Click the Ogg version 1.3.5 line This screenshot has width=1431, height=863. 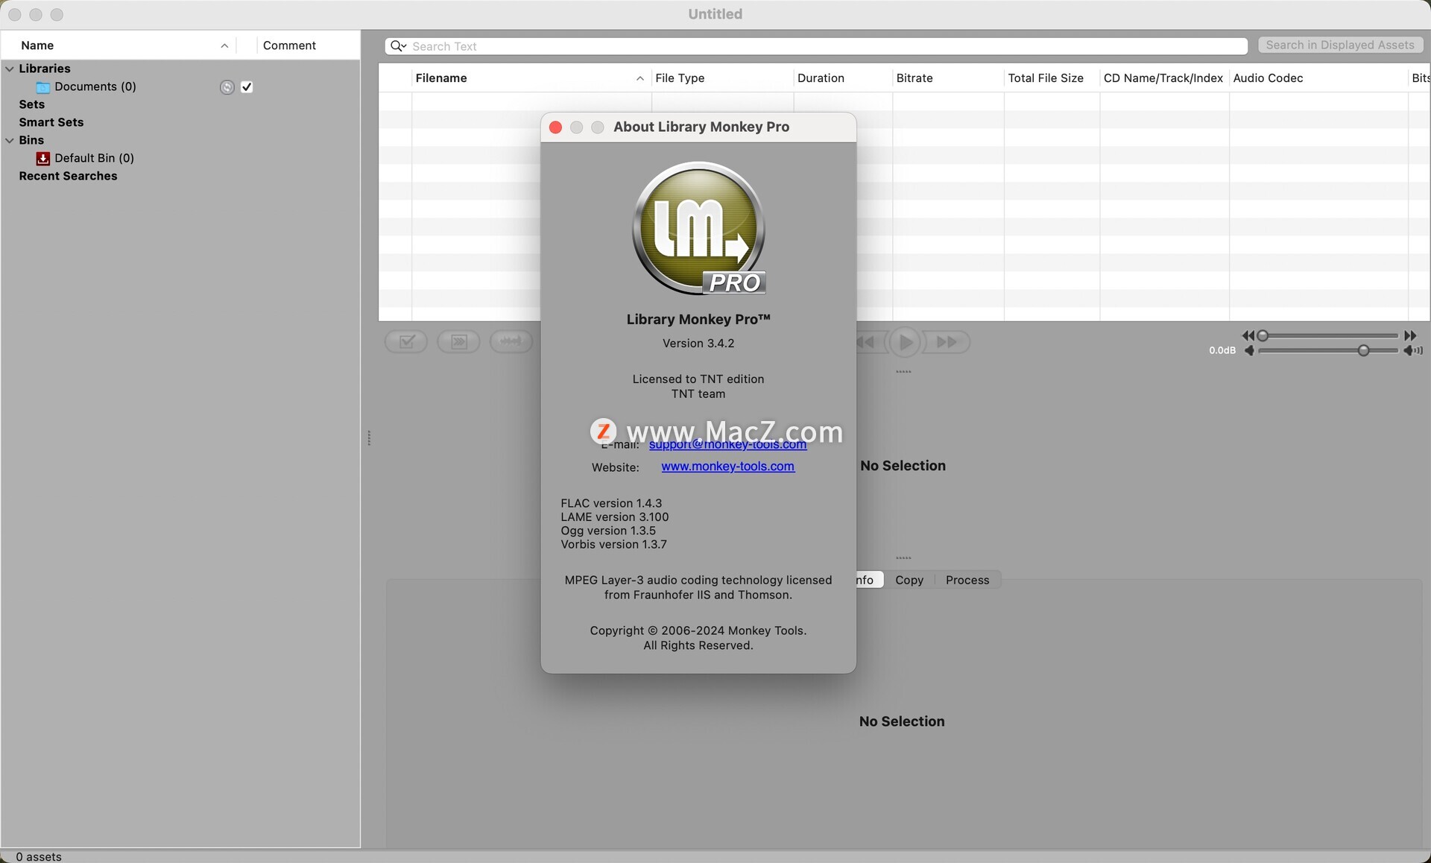coord(608,531)
